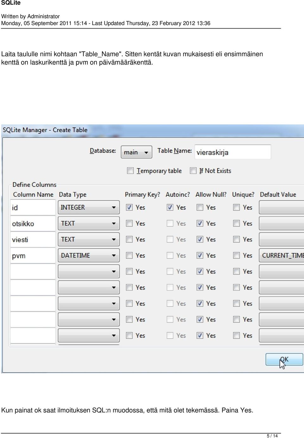
Task: Click the default value field for the id row
Action: [282, 207]
